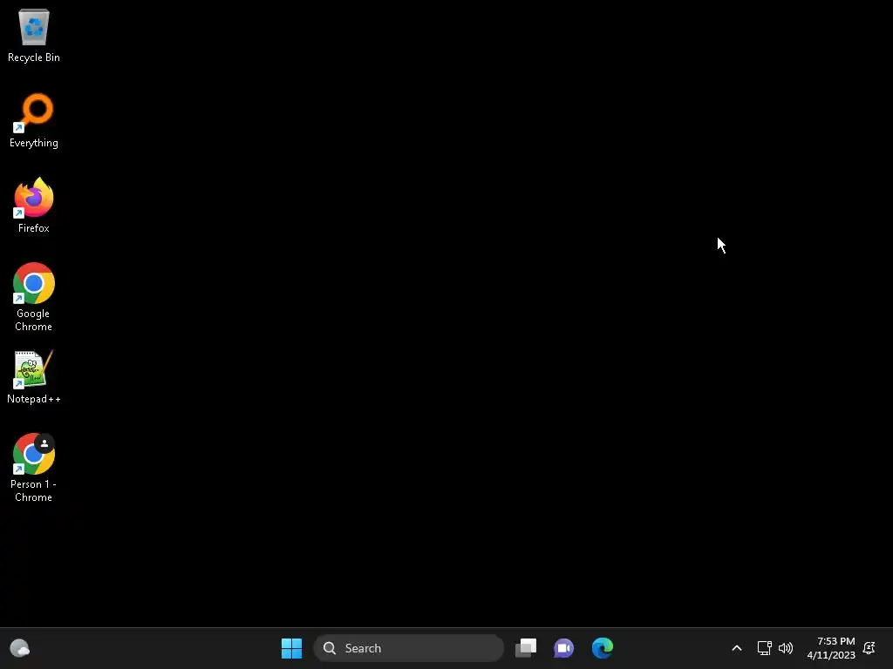
Task: Click the taskbar Search box
Action: [409, 648]
